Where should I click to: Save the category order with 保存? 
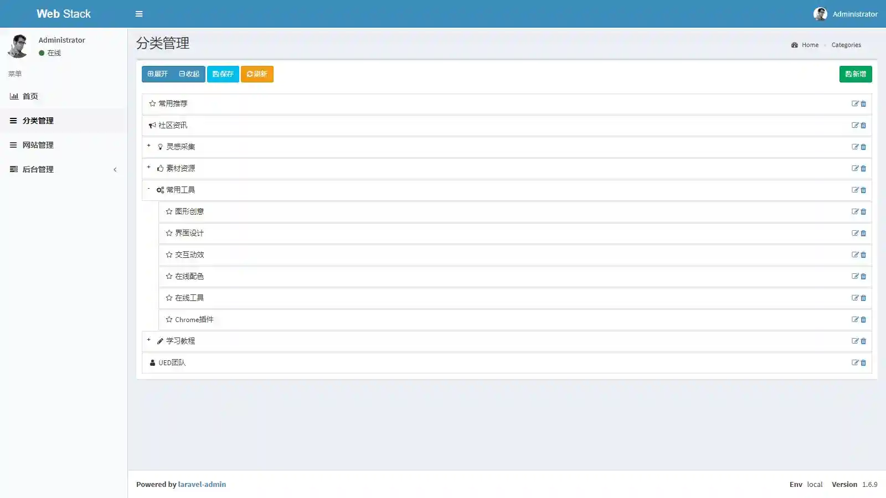[x=223, y=74]
